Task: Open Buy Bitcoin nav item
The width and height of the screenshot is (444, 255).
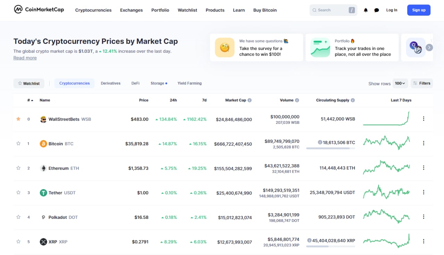Action: pos(265,10)
